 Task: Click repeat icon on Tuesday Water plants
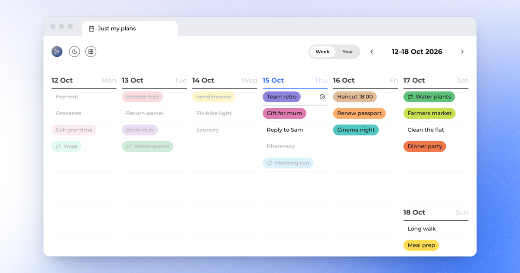[129, 146]
